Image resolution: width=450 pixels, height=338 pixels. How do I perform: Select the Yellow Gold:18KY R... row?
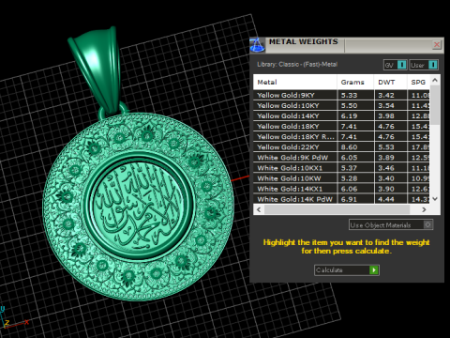pos(341,136)
